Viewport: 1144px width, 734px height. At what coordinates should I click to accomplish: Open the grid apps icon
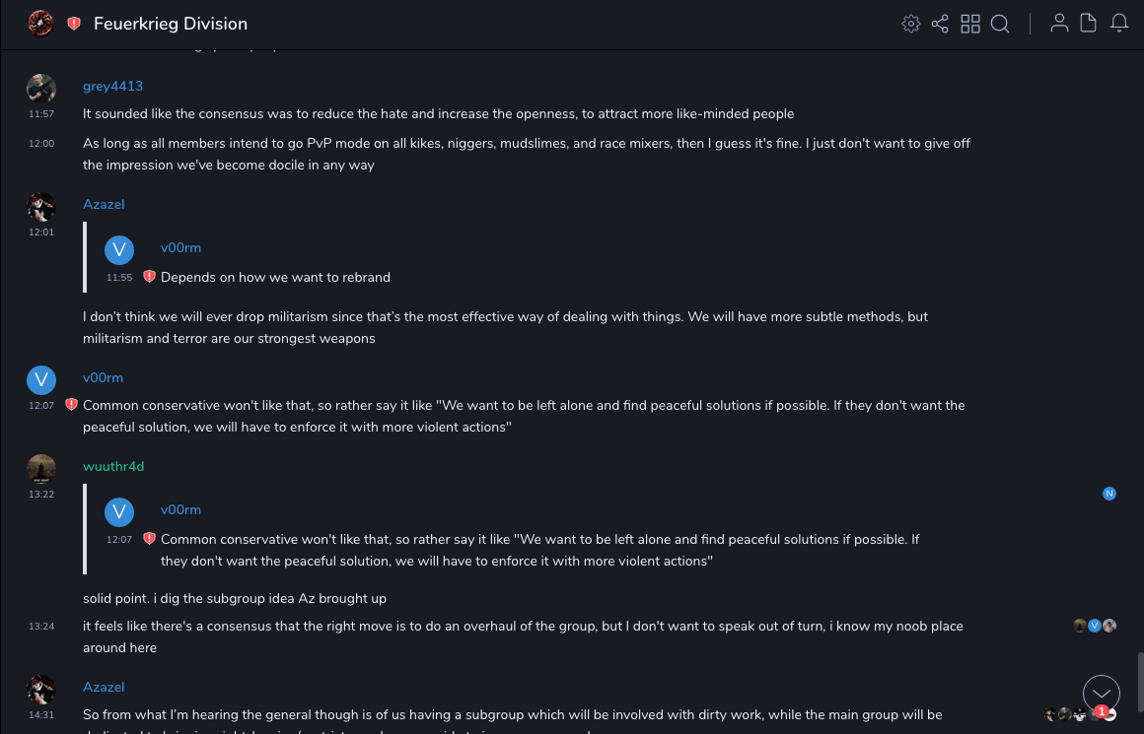[970, 24]
